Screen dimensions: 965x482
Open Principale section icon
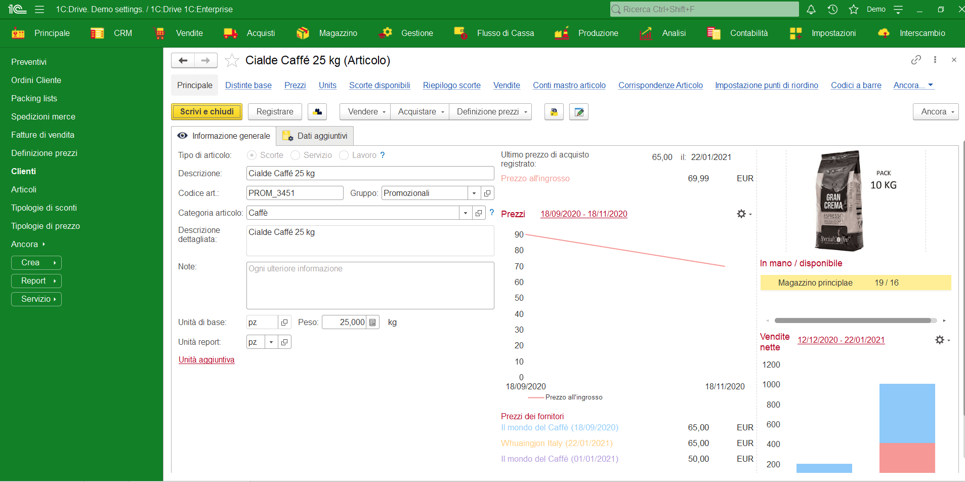(18, 33)
